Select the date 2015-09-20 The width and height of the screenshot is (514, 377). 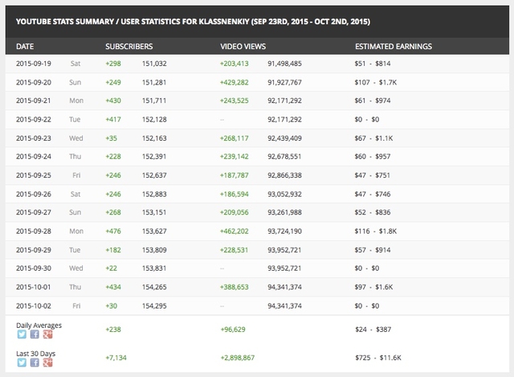(x=34, y=82)
